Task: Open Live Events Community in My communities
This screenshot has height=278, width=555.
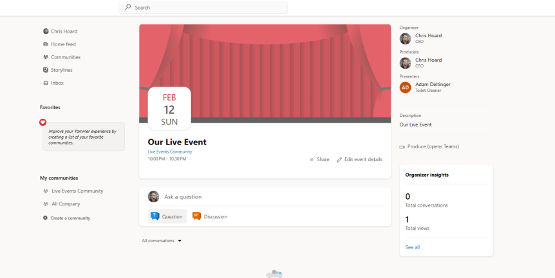Action: point(77,191)
